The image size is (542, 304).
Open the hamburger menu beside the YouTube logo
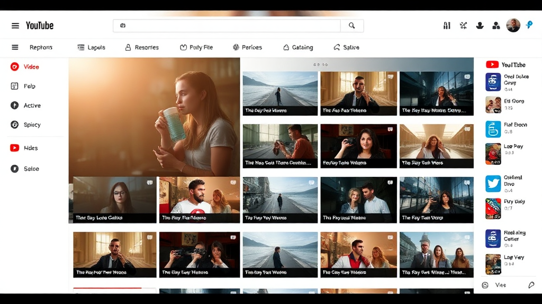tap(15, 25)
